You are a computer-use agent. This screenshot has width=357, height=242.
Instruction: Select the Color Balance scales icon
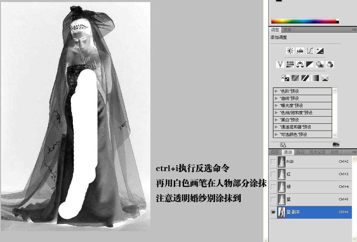tap(300, 64)
